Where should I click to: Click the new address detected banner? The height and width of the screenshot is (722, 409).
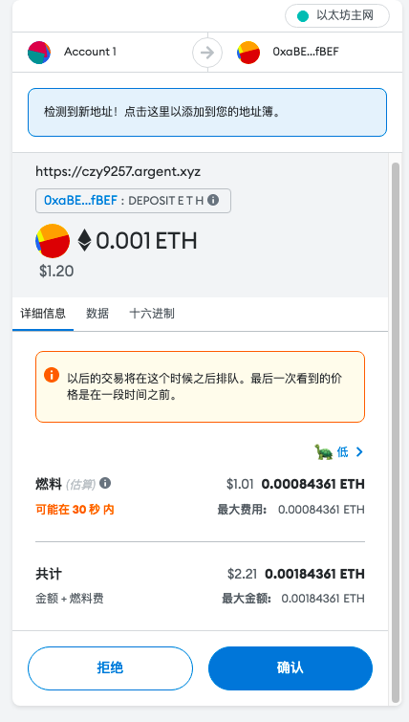[207, 112]
